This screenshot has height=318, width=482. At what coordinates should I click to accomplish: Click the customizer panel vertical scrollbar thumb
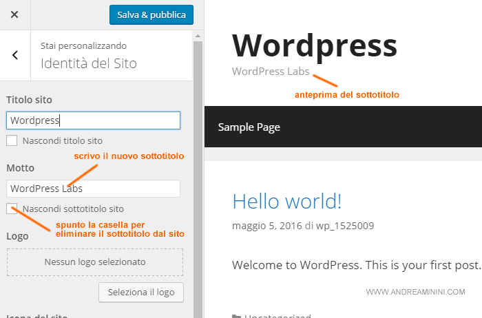(198, 179)
